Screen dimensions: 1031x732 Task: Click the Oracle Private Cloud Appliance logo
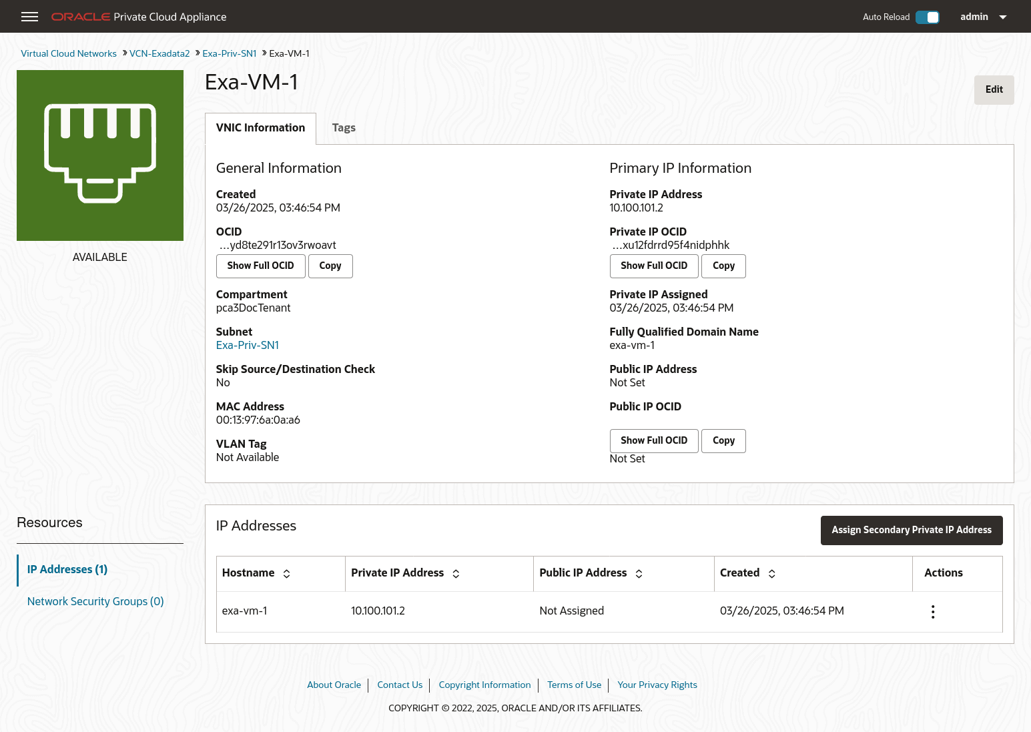pos(139,17)
